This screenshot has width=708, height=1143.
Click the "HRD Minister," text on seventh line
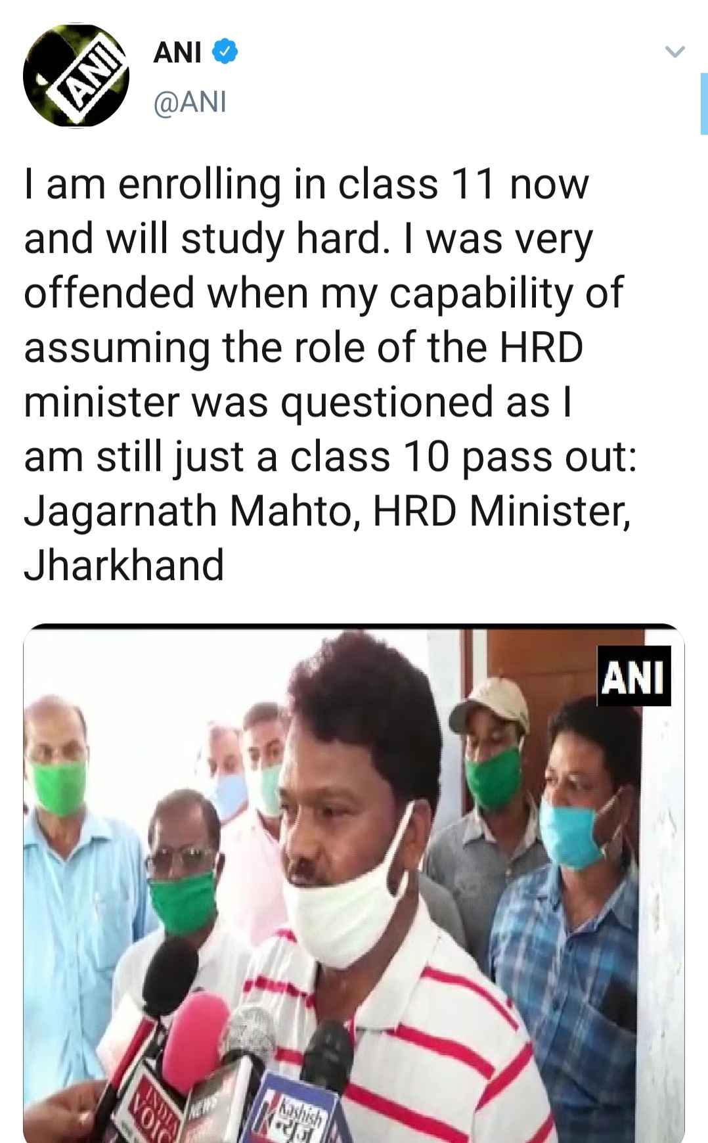pos(502,511)
